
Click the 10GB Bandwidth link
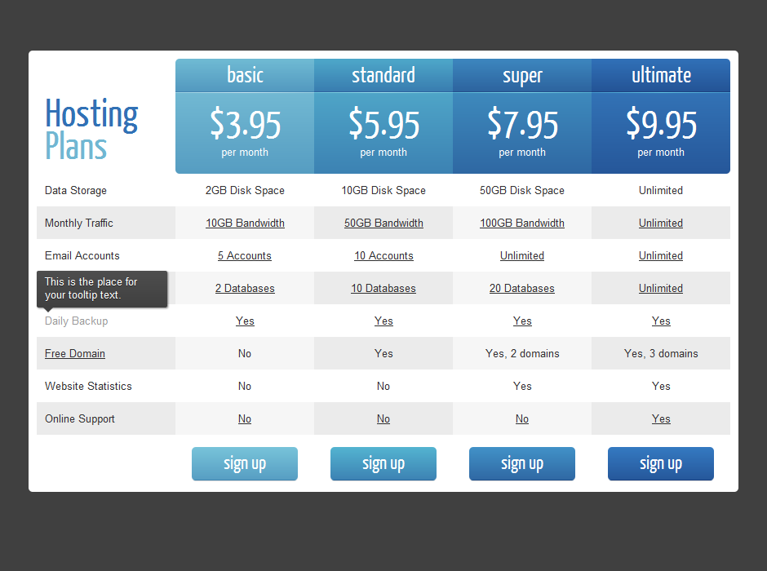point(245,223)
